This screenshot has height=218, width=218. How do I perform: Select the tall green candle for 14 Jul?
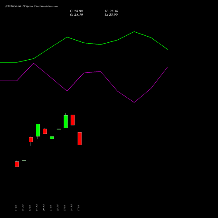tap(38, 130)
